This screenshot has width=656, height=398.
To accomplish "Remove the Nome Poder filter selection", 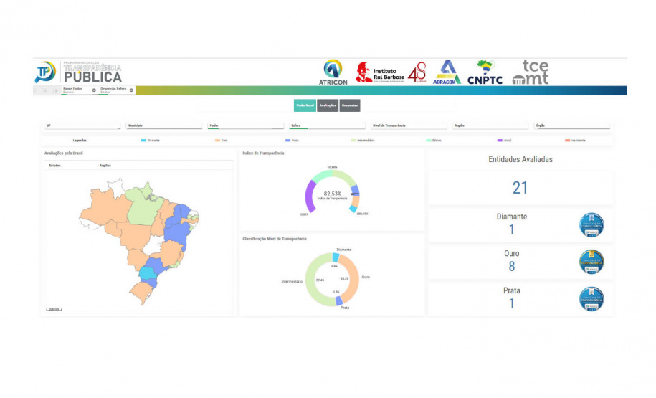I will pos(94,90).
